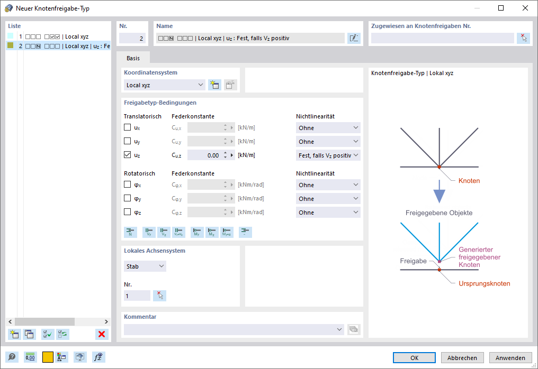Click the new list item icon
The width and height of the screenshot is (538, 369).
(14, 334)
